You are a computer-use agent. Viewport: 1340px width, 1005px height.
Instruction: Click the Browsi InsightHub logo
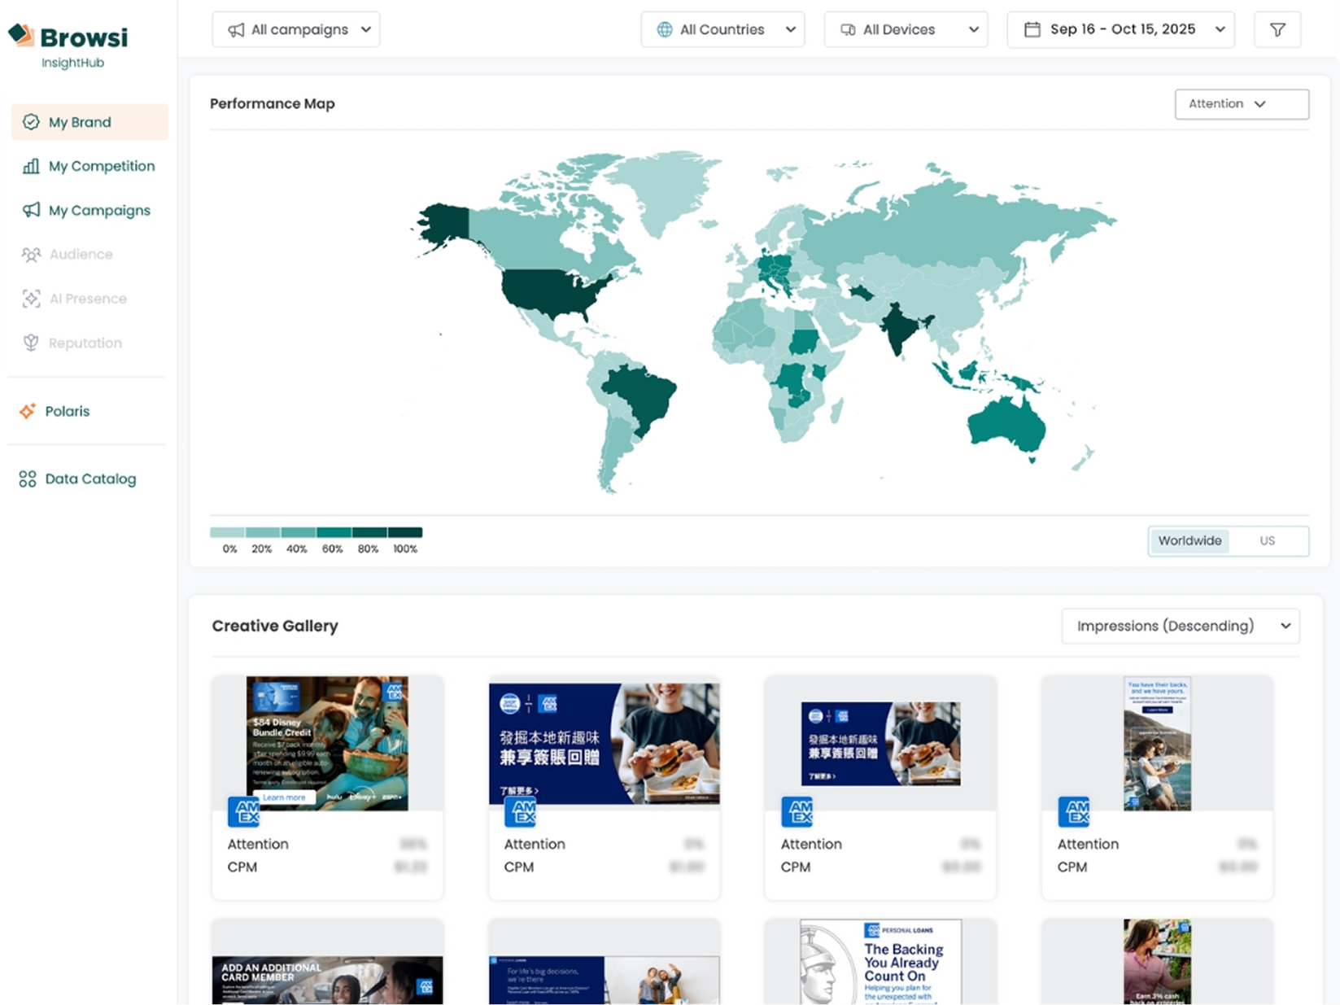click(68, 46)
